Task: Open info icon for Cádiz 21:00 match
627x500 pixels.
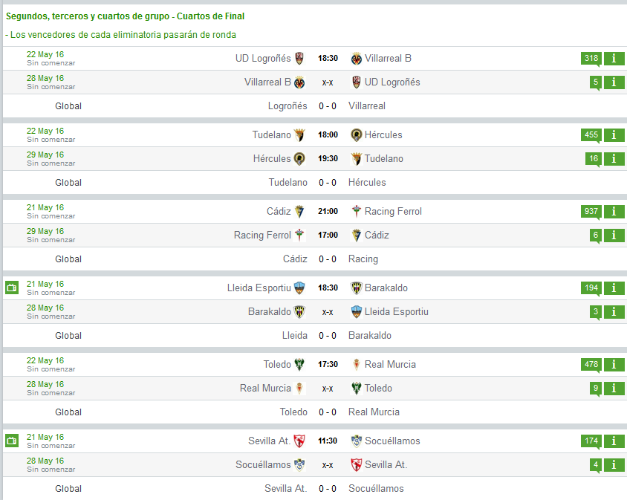Action: [x=614, y=211]
